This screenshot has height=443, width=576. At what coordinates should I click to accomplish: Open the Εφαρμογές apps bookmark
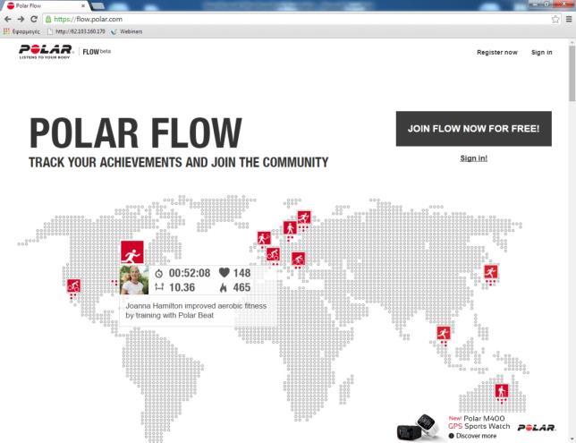(21, 31)
